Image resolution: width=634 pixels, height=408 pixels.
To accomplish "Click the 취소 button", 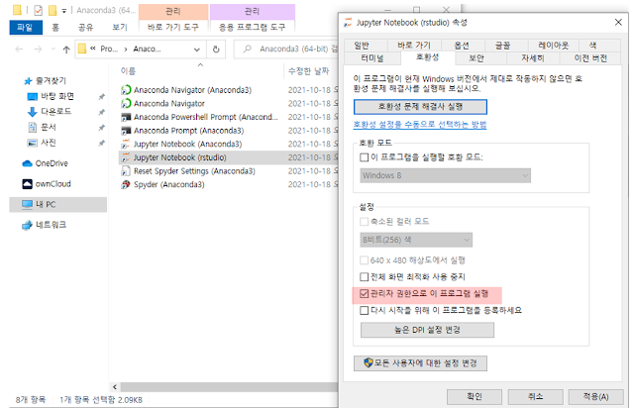I will (535, 397).
